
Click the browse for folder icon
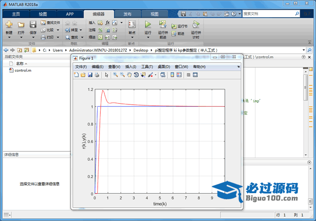(x=27, y=50)
